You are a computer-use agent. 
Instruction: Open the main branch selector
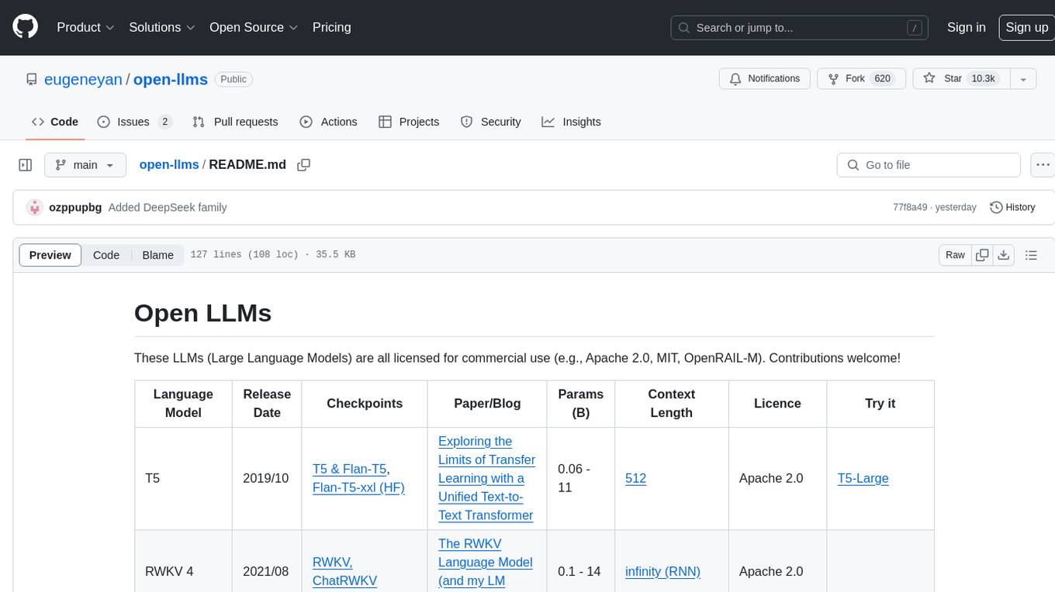pos(85,165)
